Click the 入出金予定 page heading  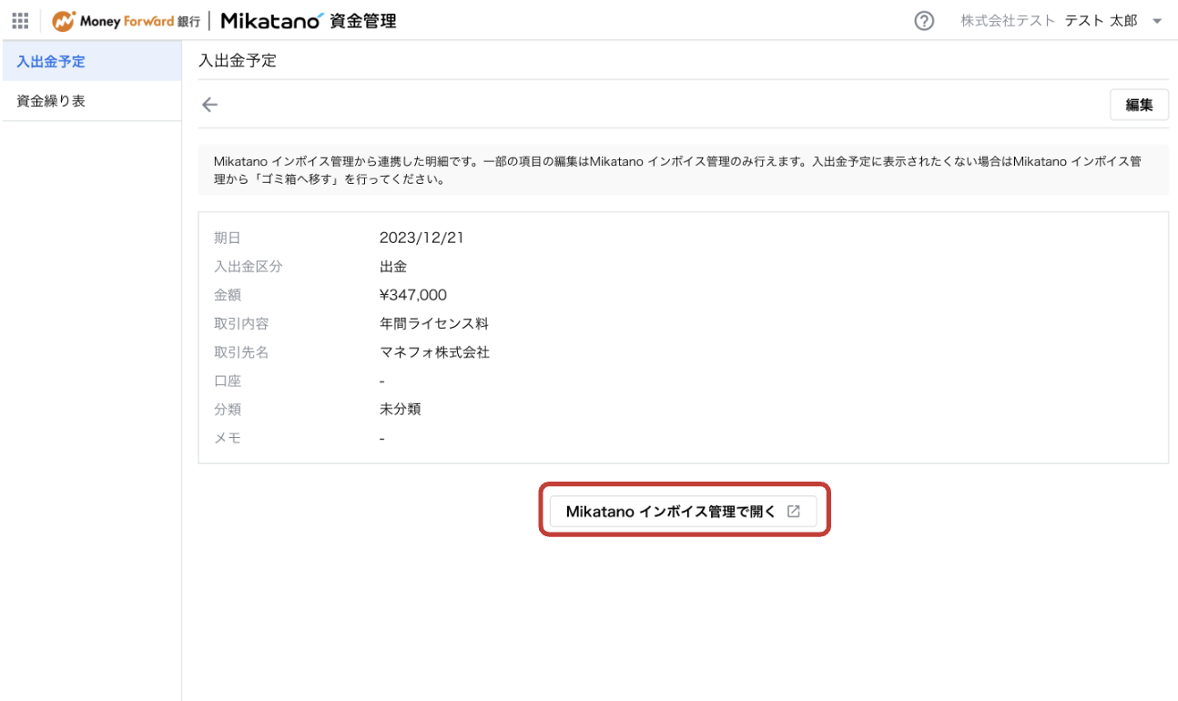click(x=237, y=61)
